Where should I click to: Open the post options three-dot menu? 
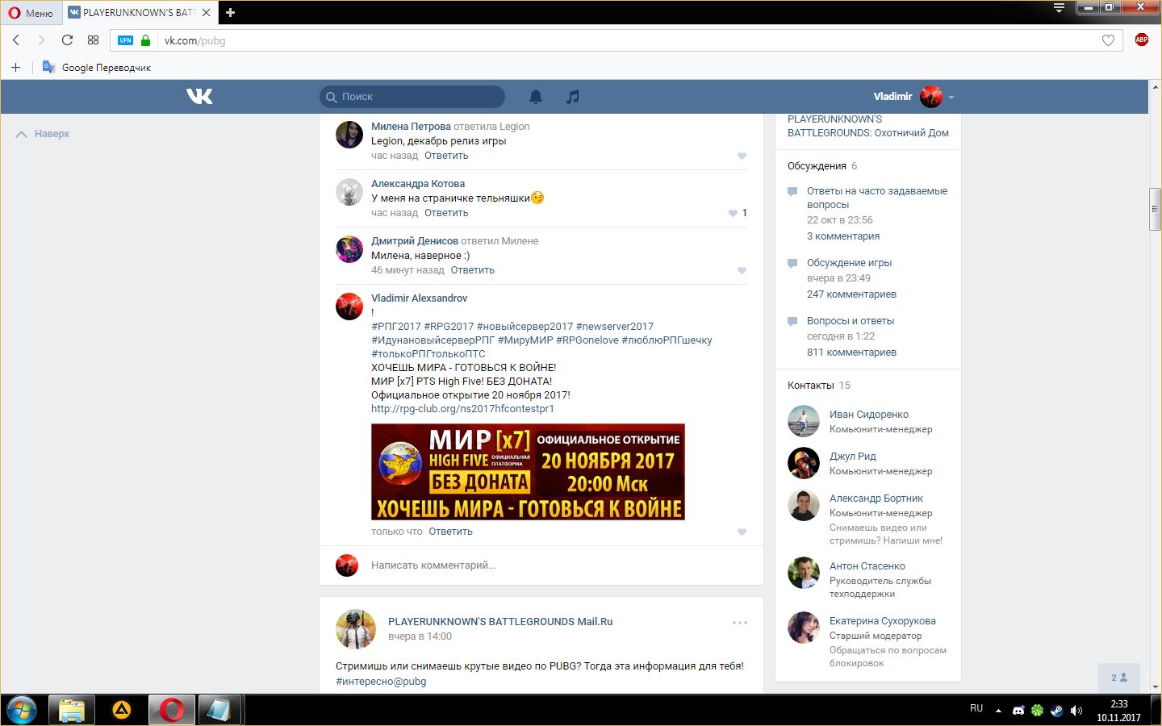(740, 623)
